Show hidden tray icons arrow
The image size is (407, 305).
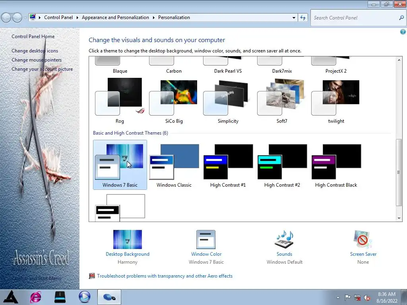(338, 297)
